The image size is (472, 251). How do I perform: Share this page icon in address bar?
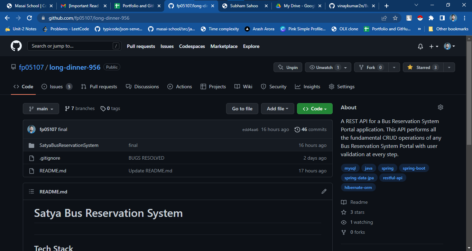384,18
